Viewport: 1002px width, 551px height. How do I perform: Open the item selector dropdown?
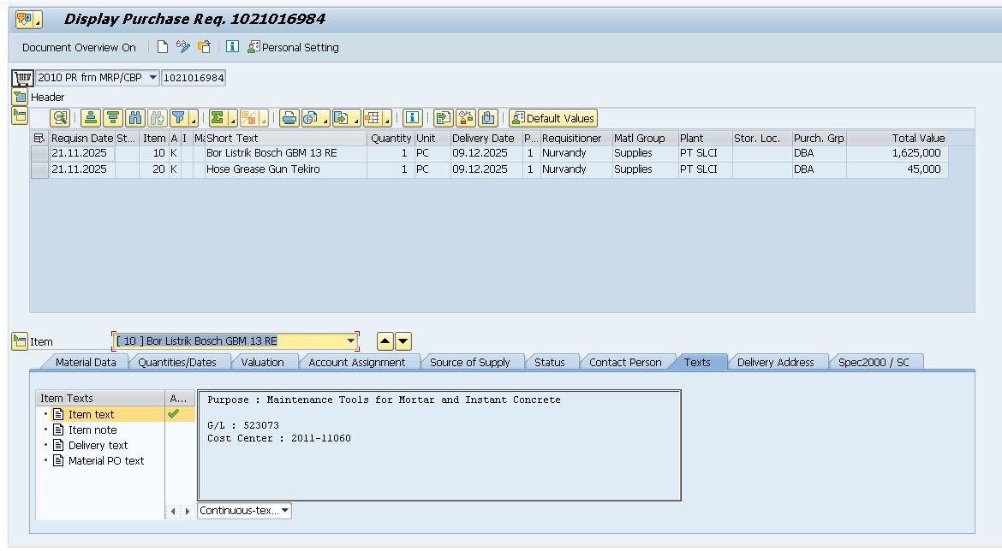click(350, 341)
